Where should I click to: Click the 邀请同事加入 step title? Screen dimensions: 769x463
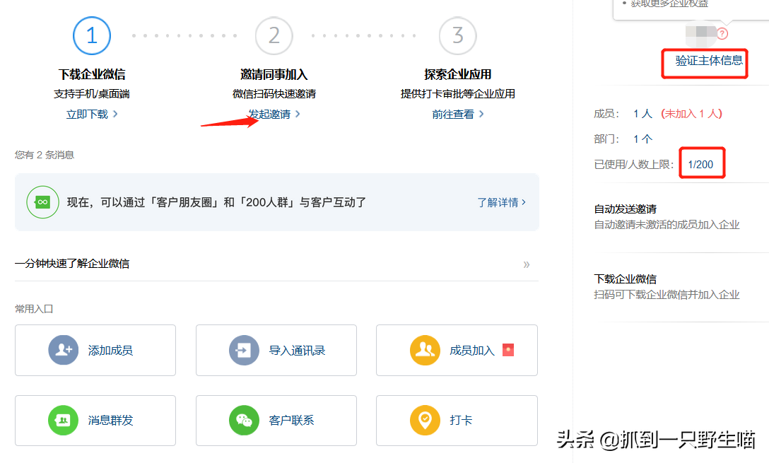274,74
